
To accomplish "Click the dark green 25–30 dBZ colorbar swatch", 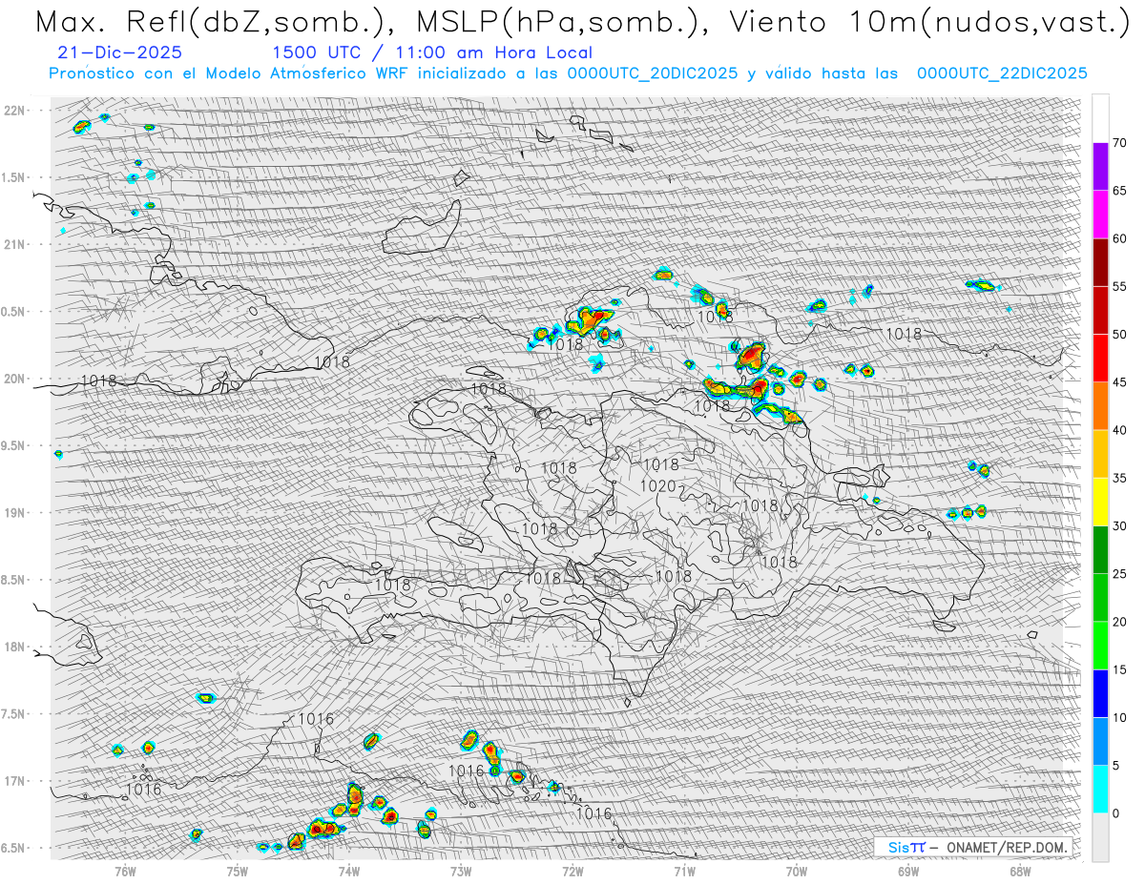I will [x=1100, y=549].
